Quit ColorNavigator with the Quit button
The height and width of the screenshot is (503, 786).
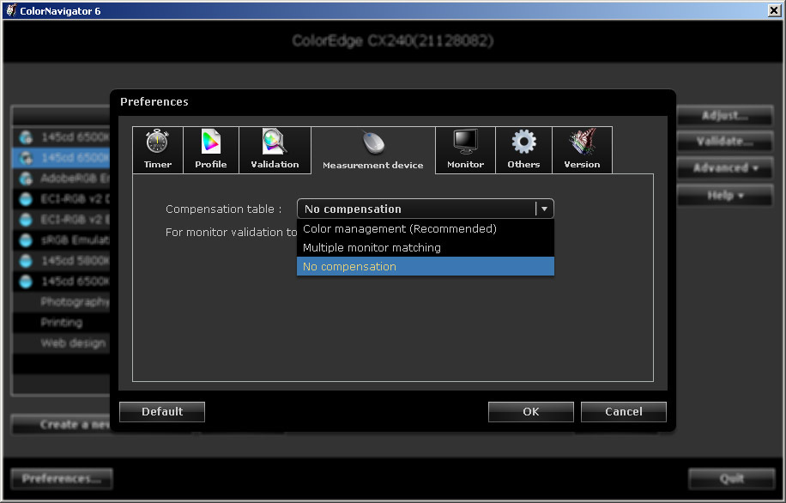[x=732, y=478]
